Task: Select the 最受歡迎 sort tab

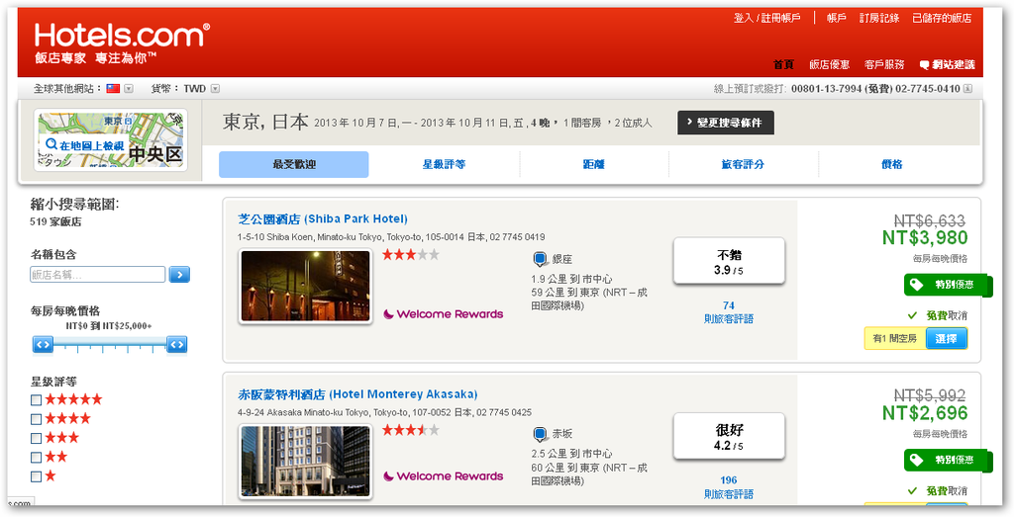Action: (x=293, y=164)
